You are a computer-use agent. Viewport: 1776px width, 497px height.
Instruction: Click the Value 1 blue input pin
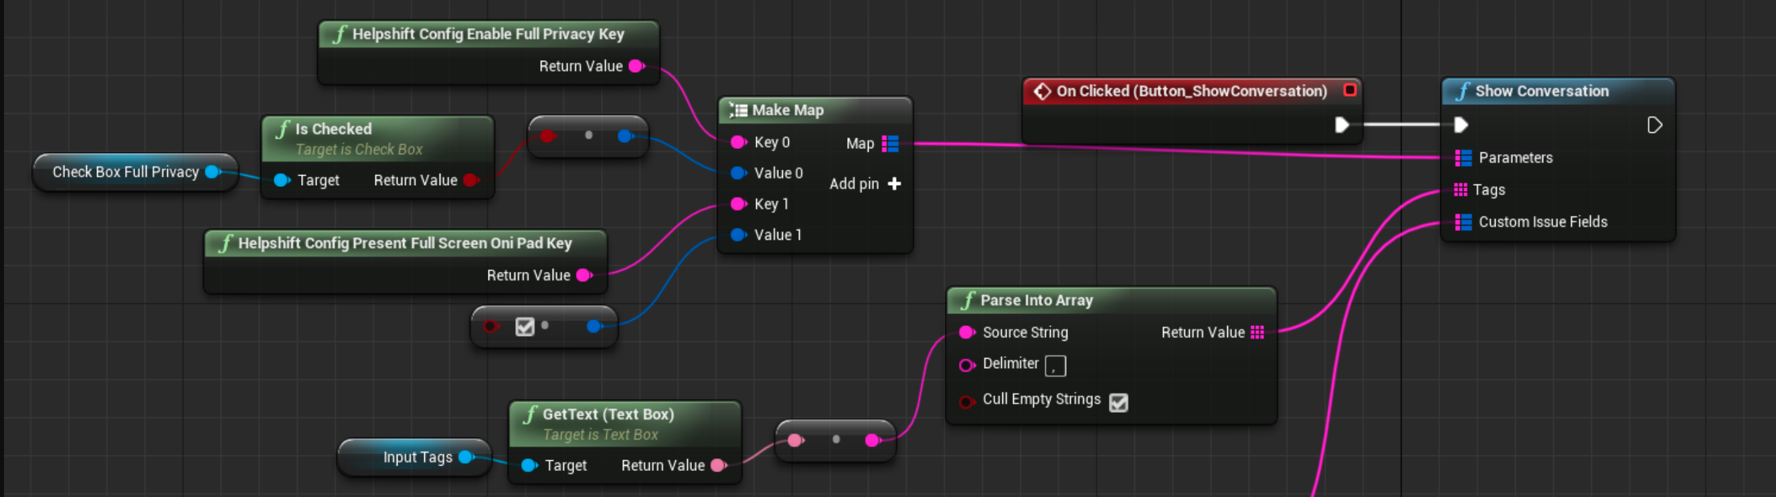tap(737, 235)
